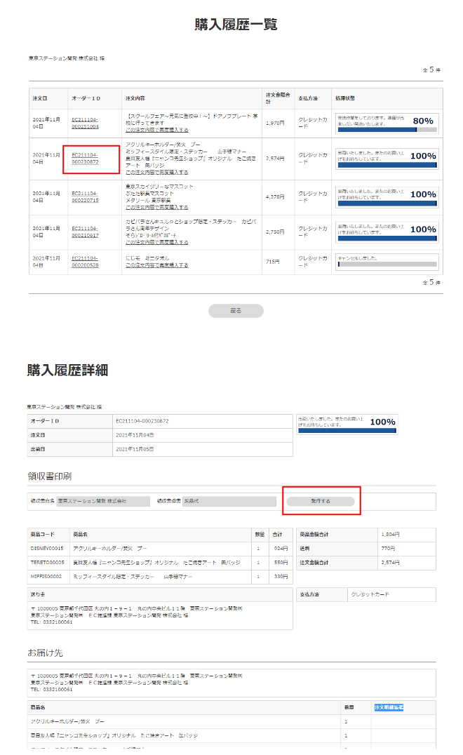
Task: Repurchase the にじモ ミニタオル order
Action: tap(156, 265)
